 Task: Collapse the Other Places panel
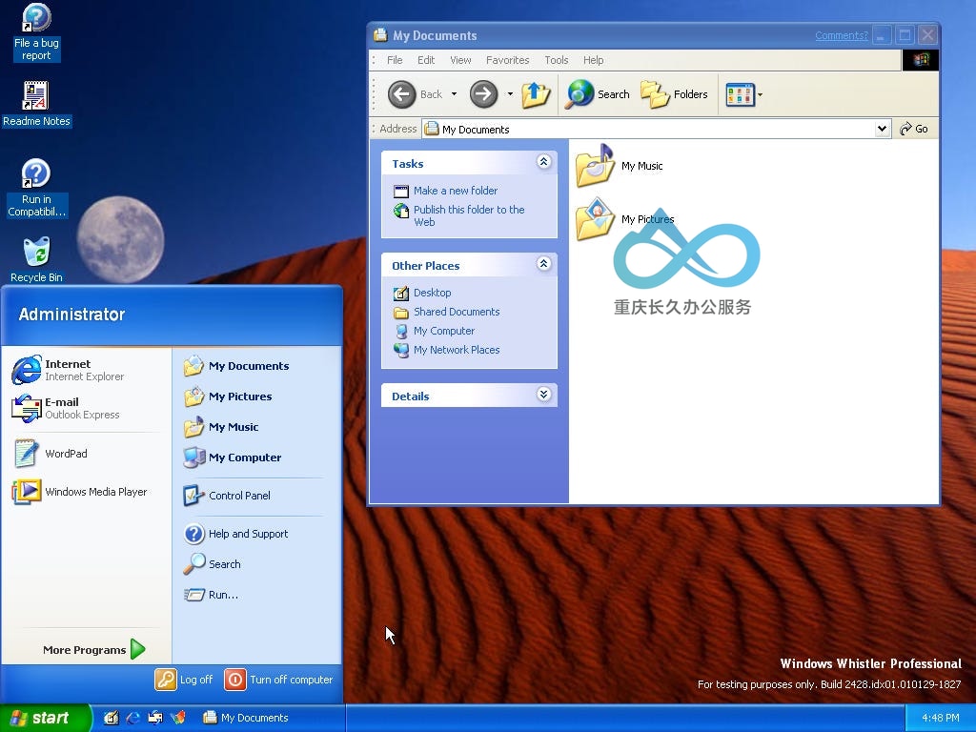(x=543, y=264)
